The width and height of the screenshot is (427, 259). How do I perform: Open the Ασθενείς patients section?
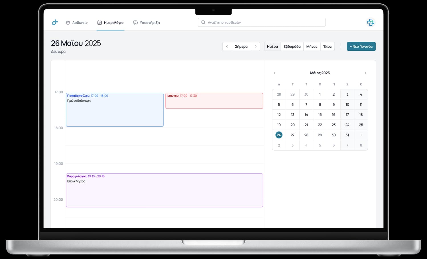[77, 22]
